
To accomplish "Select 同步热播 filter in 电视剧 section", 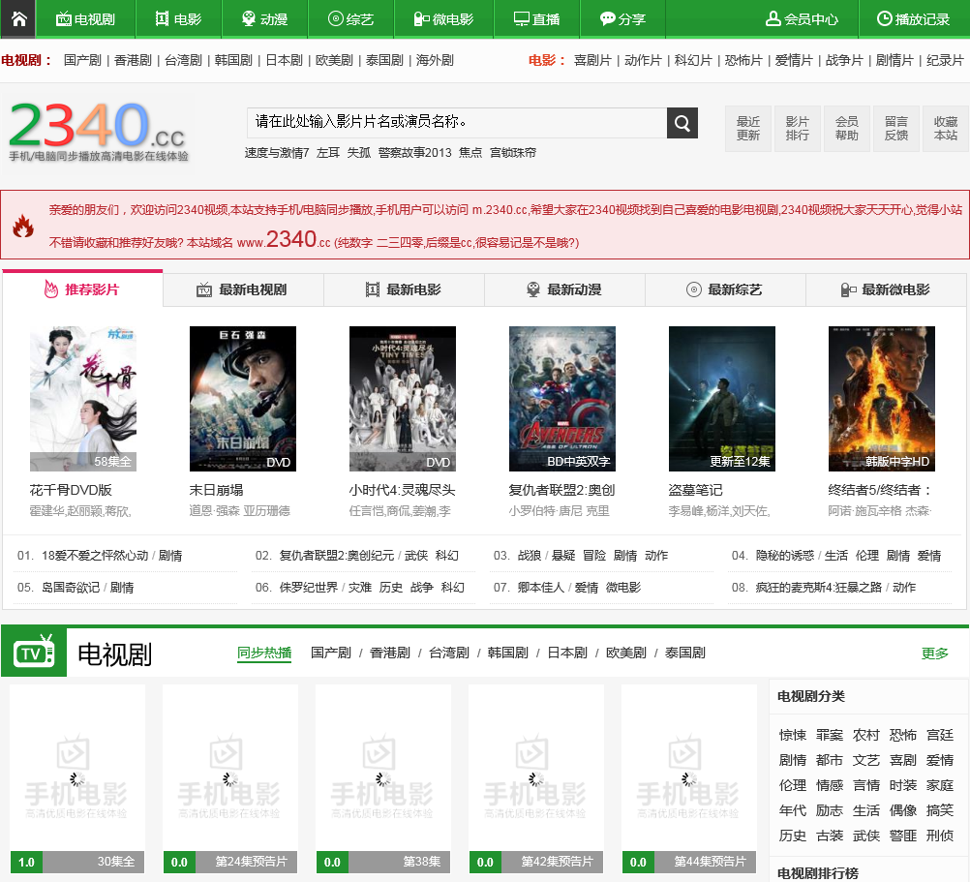I will [264, 654].
